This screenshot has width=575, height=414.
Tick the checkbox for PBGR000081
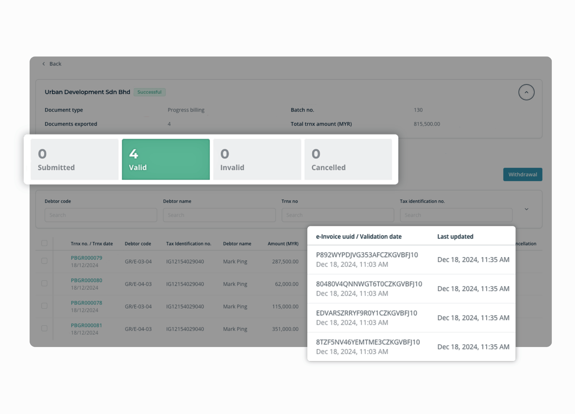[44, 328]
